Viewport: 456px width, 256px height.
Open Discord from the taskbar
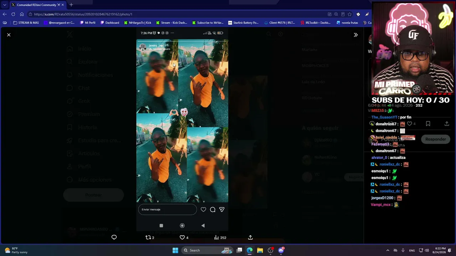(281, 250)
